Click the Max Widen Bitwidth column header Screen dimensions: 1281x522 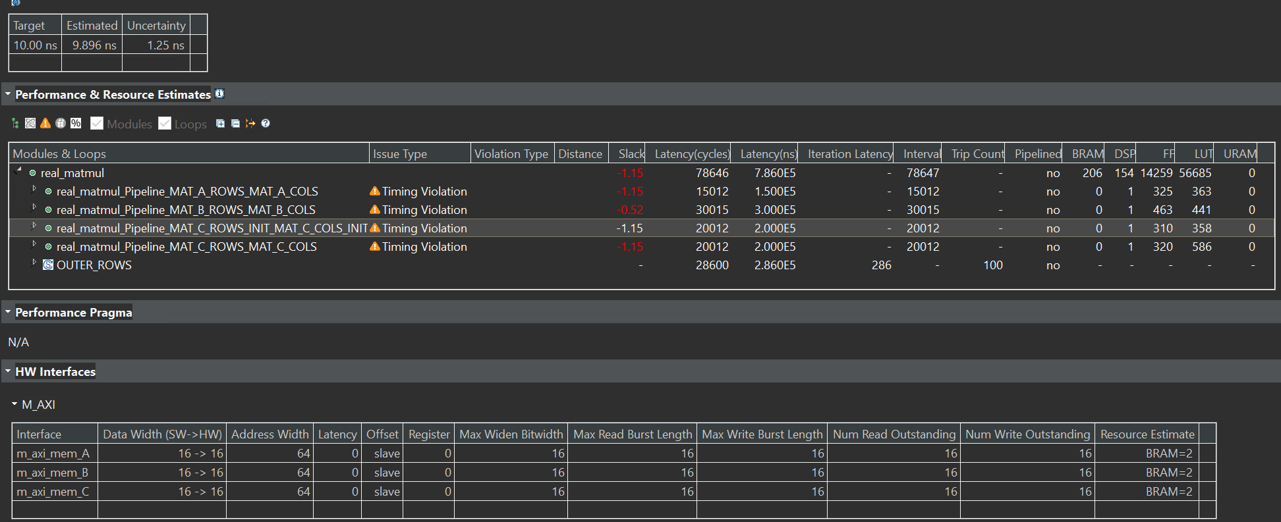(511, 434)
